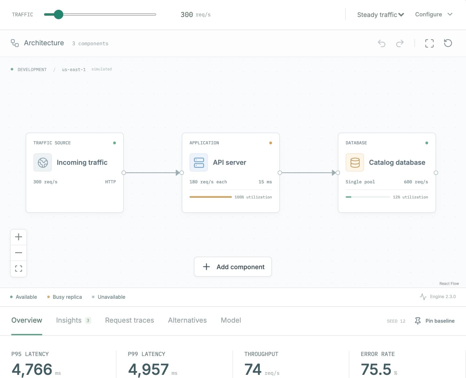Viewport: 466px width, 378px height.
Task: Click the Insights badge showing 3
Action: coord(88,320)
